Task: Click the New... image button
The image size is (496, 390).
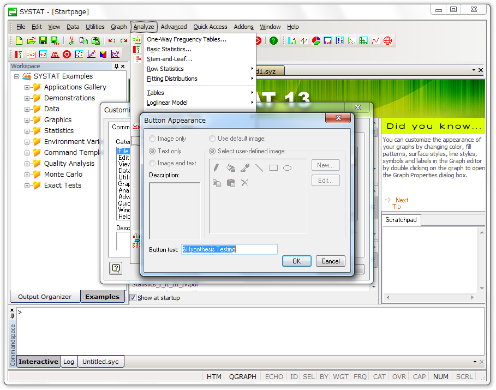Action: (x=326, y=165)
